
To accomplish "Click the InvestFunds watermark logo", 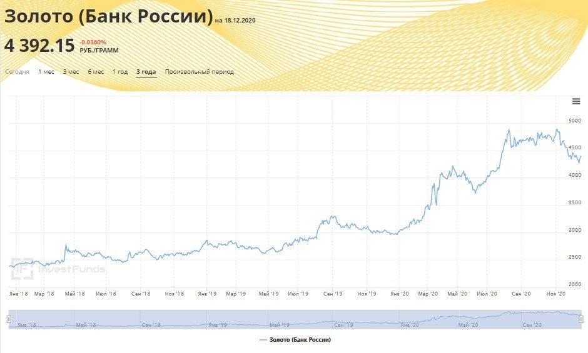I will [58, 269].
